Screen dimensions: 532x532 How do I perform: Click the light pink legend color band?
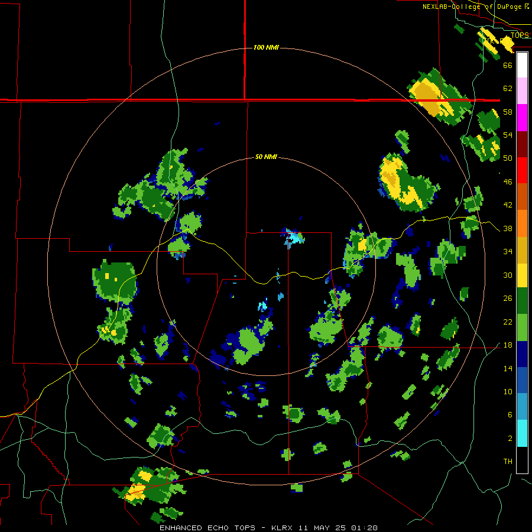pyautogui.click(x=522, y=90)
